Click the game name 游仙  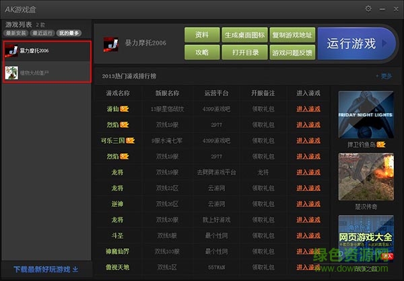[113, 109]
